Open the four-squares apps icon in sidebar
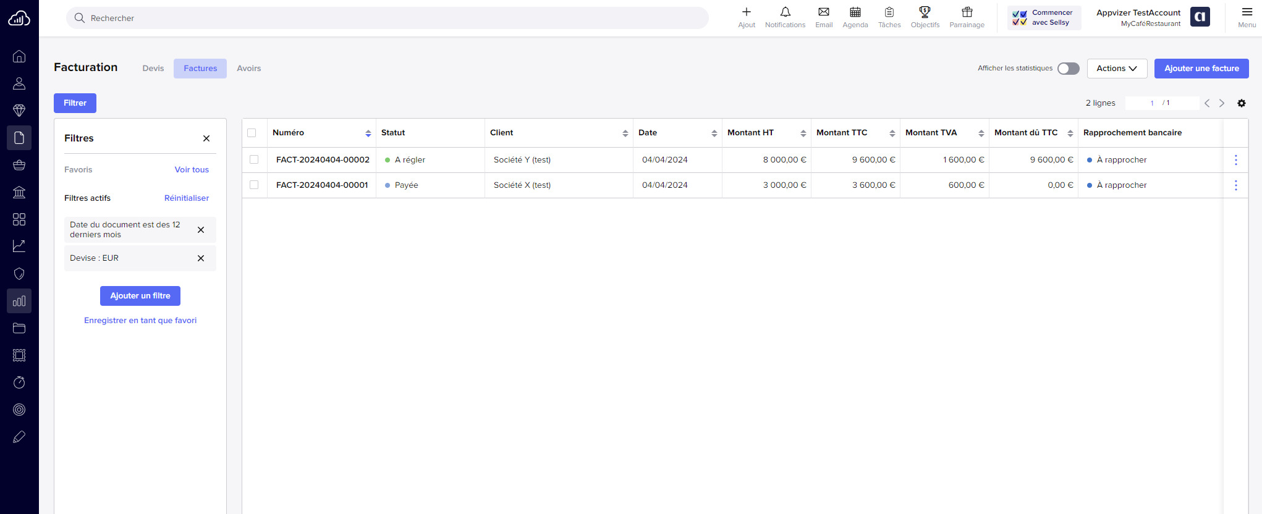1262x514 pixels. (x=19, y=219)
